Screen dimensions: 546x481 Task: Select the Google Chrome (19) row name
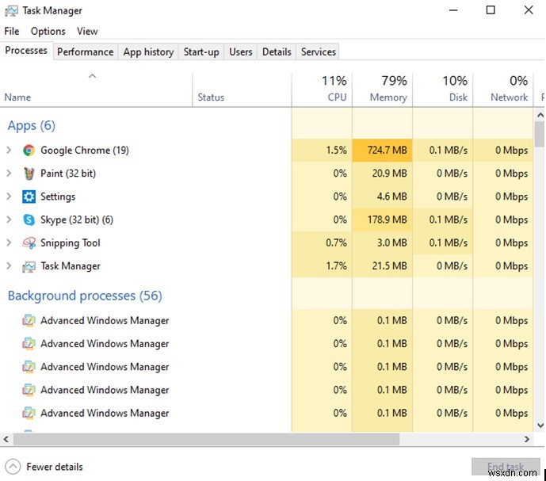pos(85,150)
